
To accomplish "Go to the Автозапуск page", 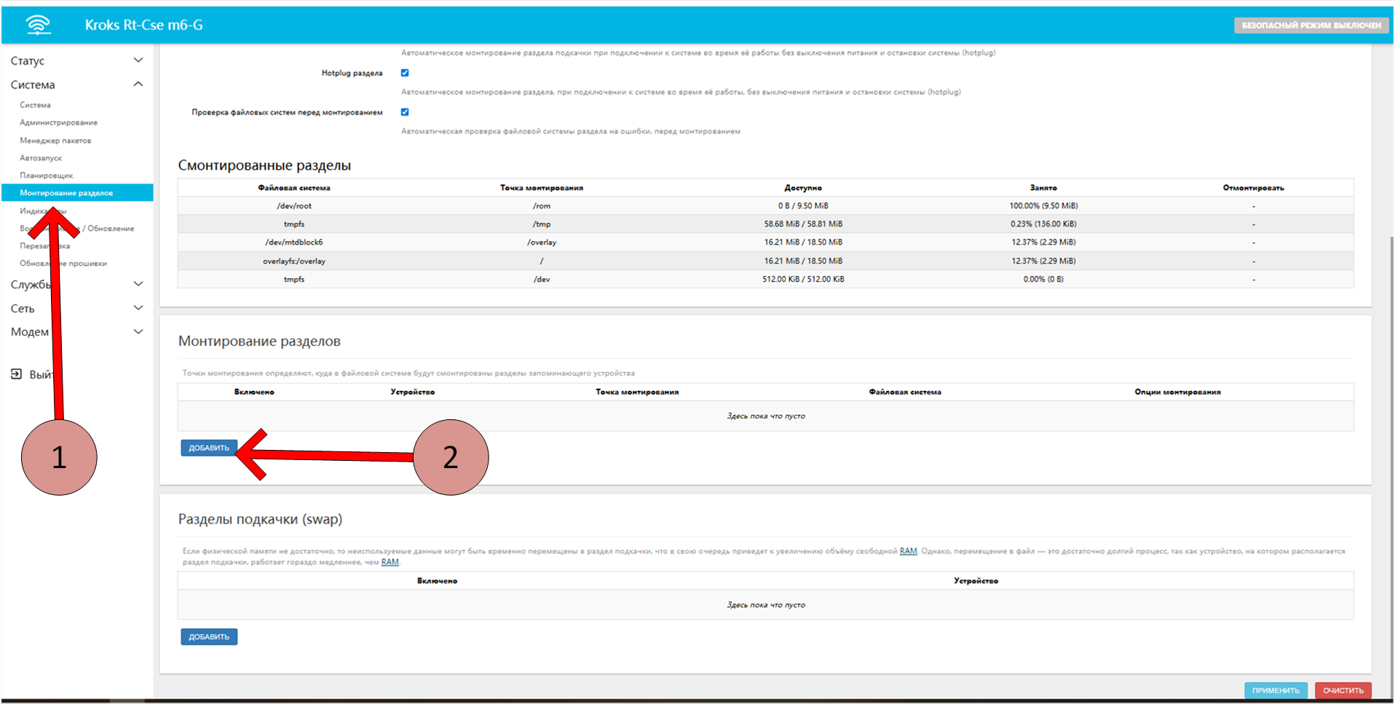I will tap(41, 158).
